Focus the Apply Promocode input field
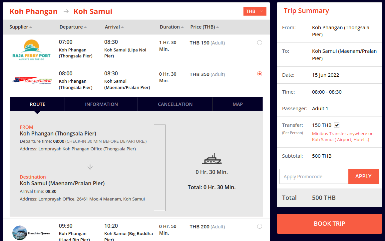 (x=314, y=176)
